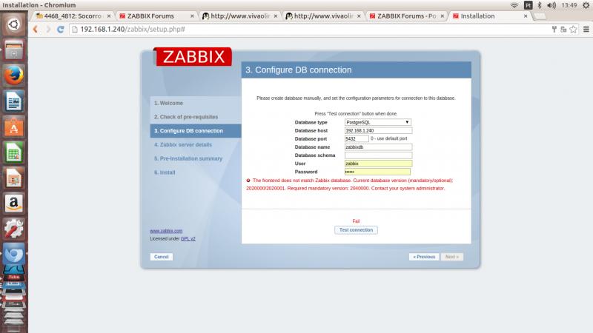Viewport: 593px width, 333px height.
Task: Click the browser address bar
Action: [x=308, y=29]
